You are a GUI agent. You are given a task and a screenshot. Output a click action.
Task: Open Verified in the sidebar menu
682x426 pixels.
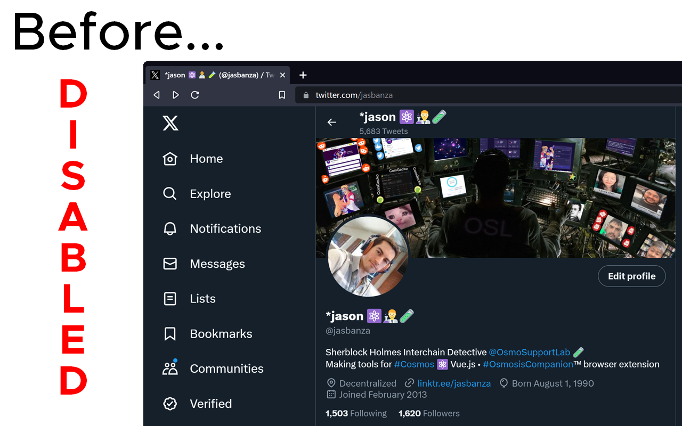coord(211,404)
